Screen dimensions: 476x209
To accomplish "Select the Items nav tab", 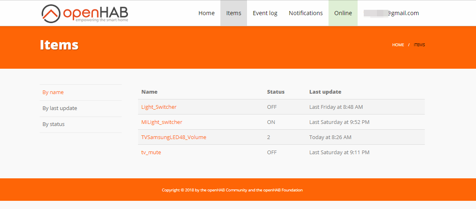I will point(234,13).
